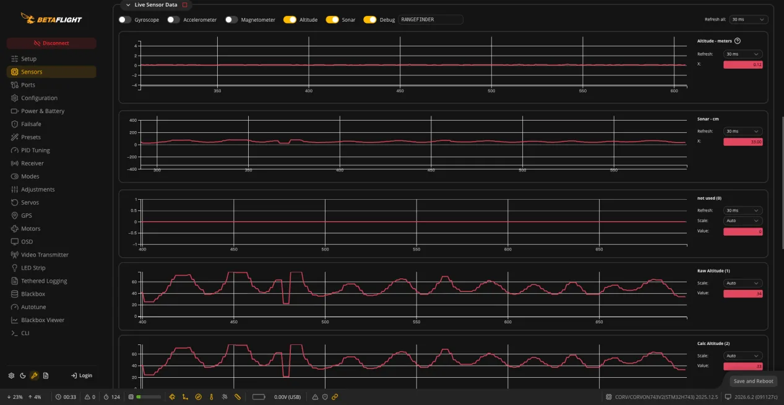Click the Betaflight bee logo
Image resolution: width=784 pixels, height=405 pixels.
(x=51, y=19)
